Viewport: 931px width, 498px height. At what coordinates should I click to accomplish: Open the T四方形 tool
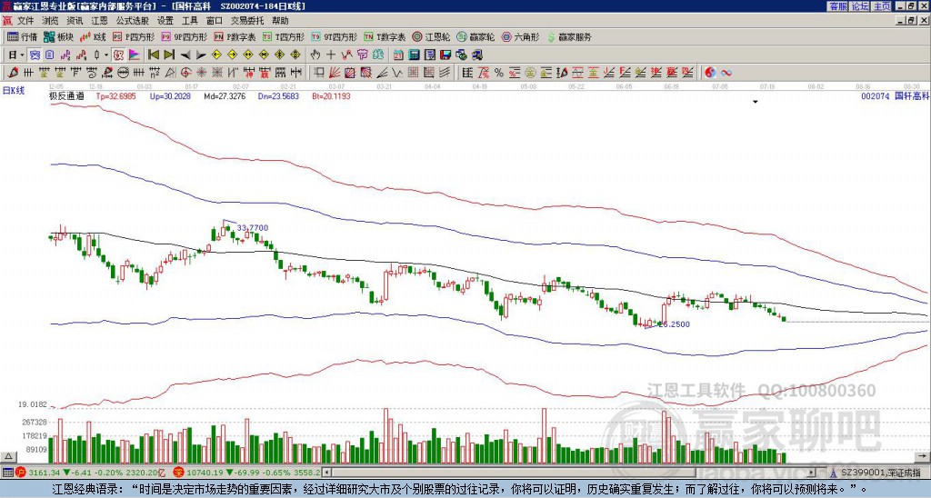point(284,36)
